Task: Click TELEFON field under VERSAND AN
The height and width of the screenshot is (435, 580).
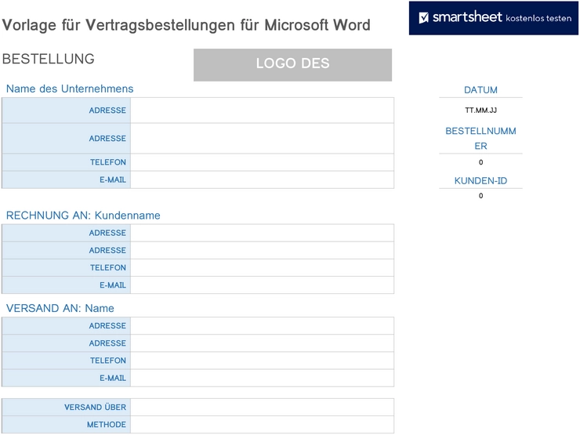Action: 263,361
